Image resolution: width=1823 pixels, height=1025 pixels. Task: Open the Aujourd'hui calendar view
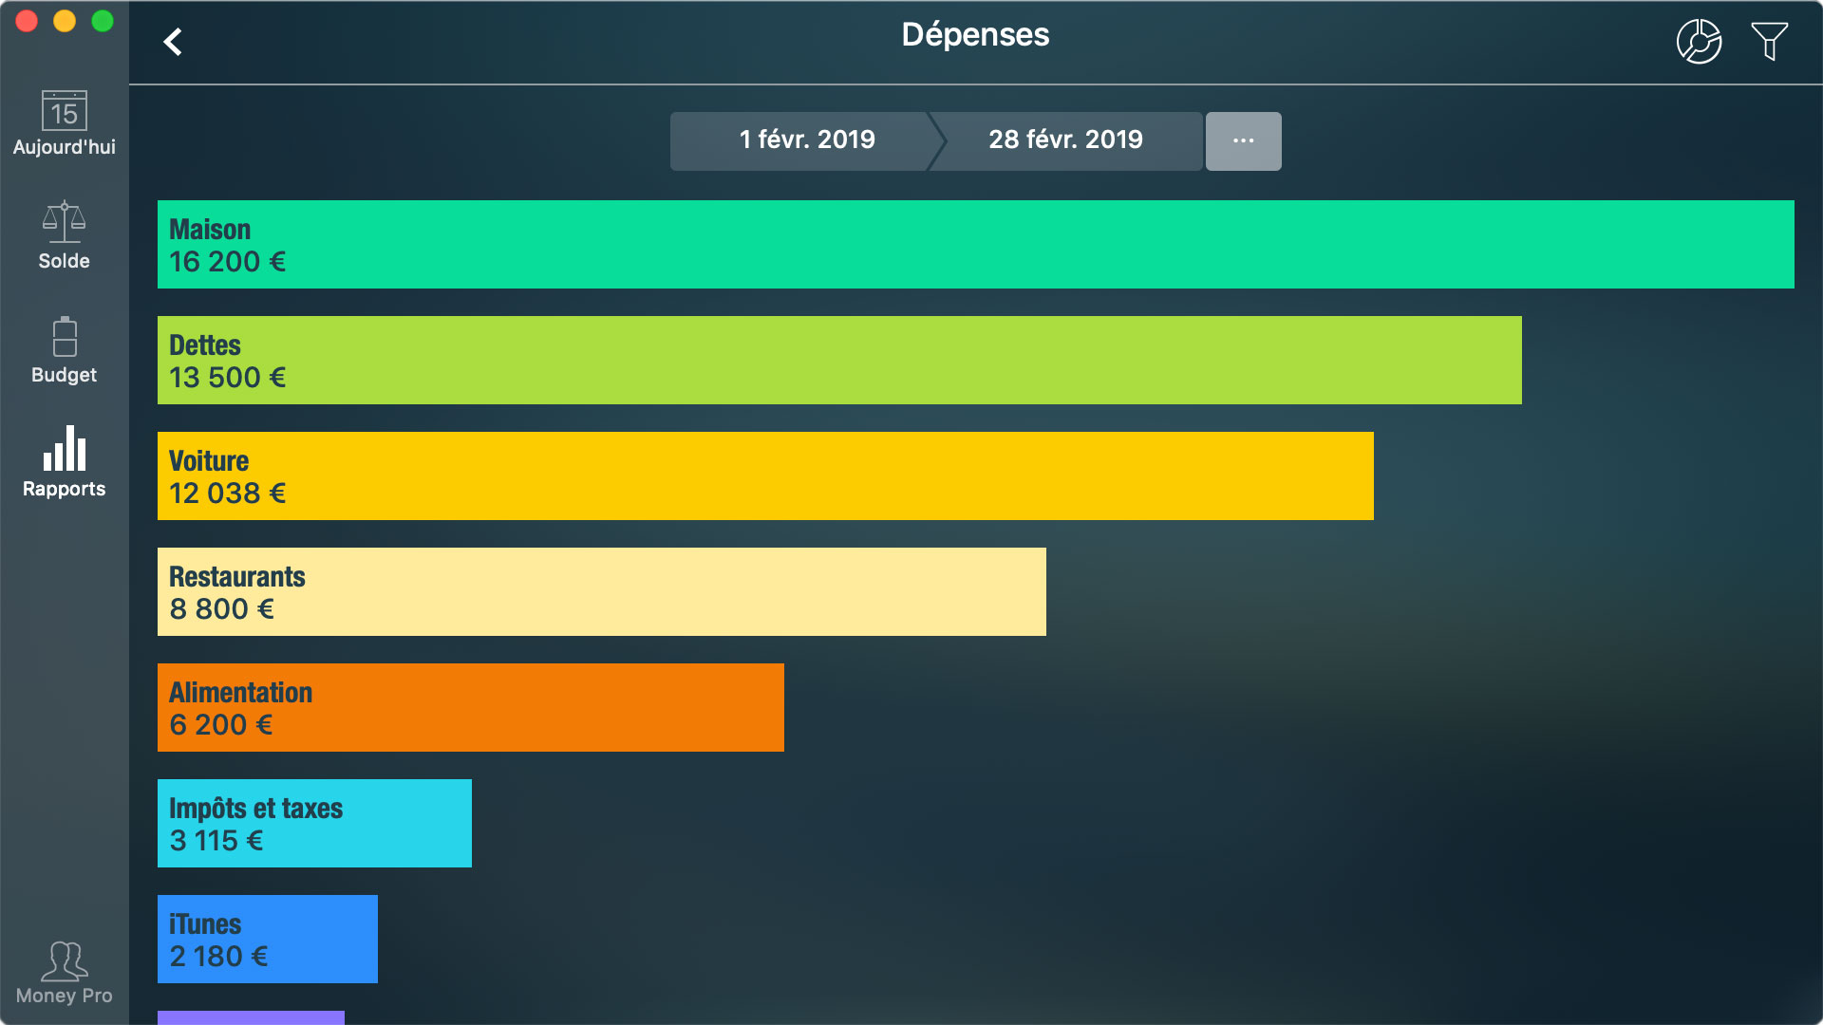63,123
